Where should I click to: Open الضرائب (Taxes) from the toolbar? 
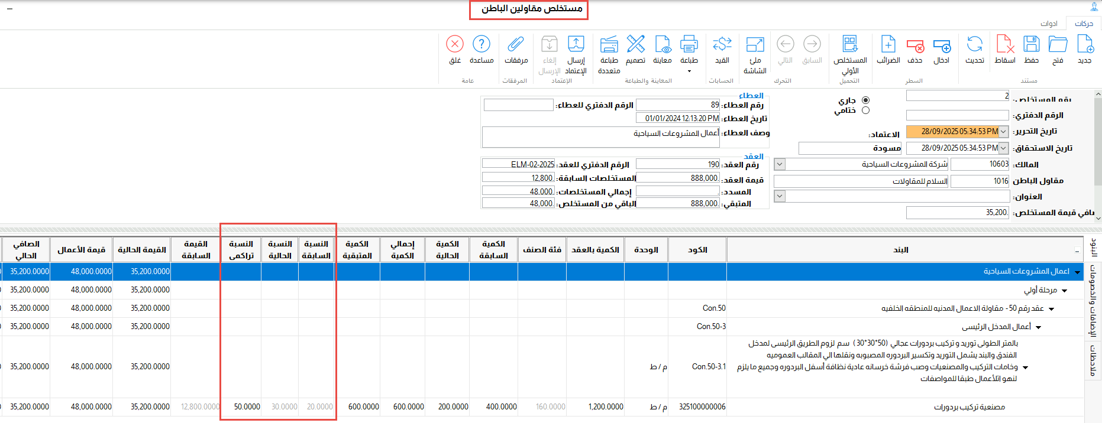pos(888,45)
